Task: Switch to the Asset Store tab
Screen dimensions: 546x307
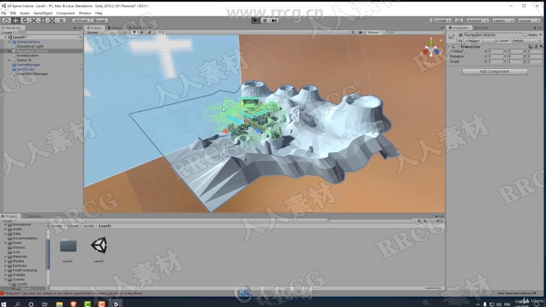Action: click(x=140, y=28)
